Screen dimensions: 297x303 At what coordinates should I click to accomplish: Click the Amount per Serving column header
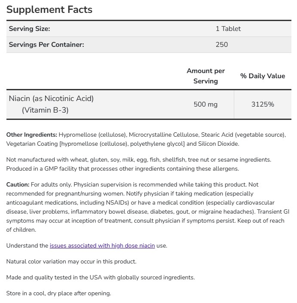click(205, 76)
